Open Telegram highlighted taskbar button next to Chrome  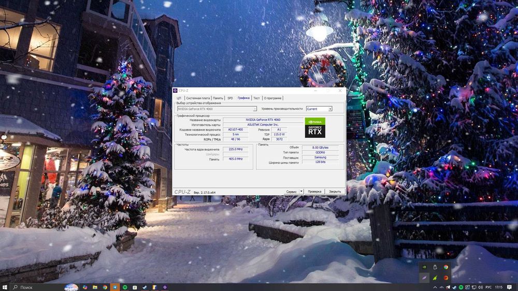(x=115, y=287)
